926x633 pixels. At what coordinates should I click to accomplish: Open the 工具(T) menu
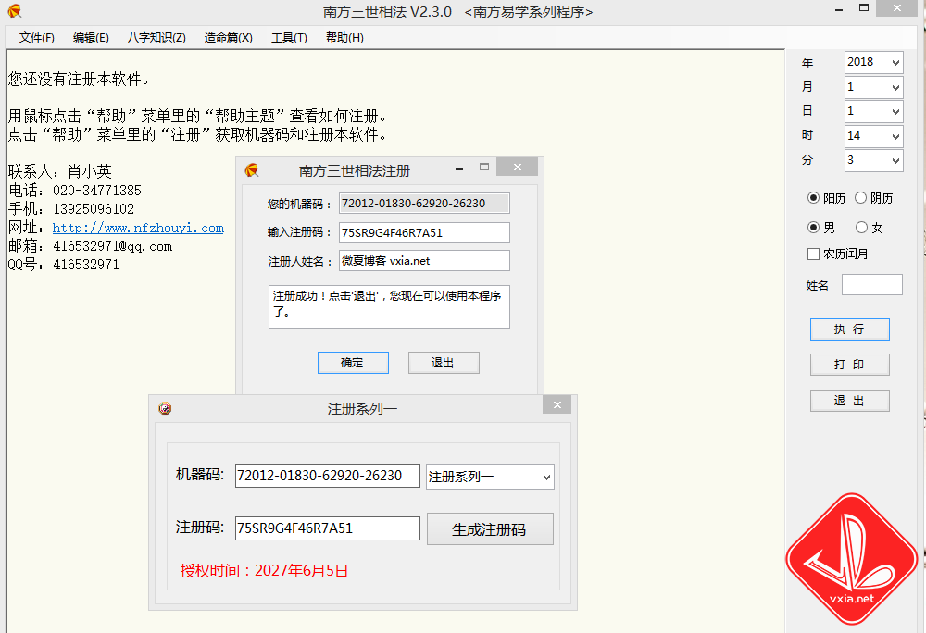coord(289,38)
